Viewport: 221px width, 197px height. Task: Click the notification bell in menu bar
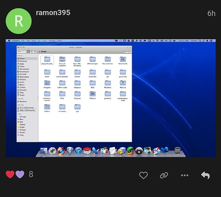[x=207, y=41]
